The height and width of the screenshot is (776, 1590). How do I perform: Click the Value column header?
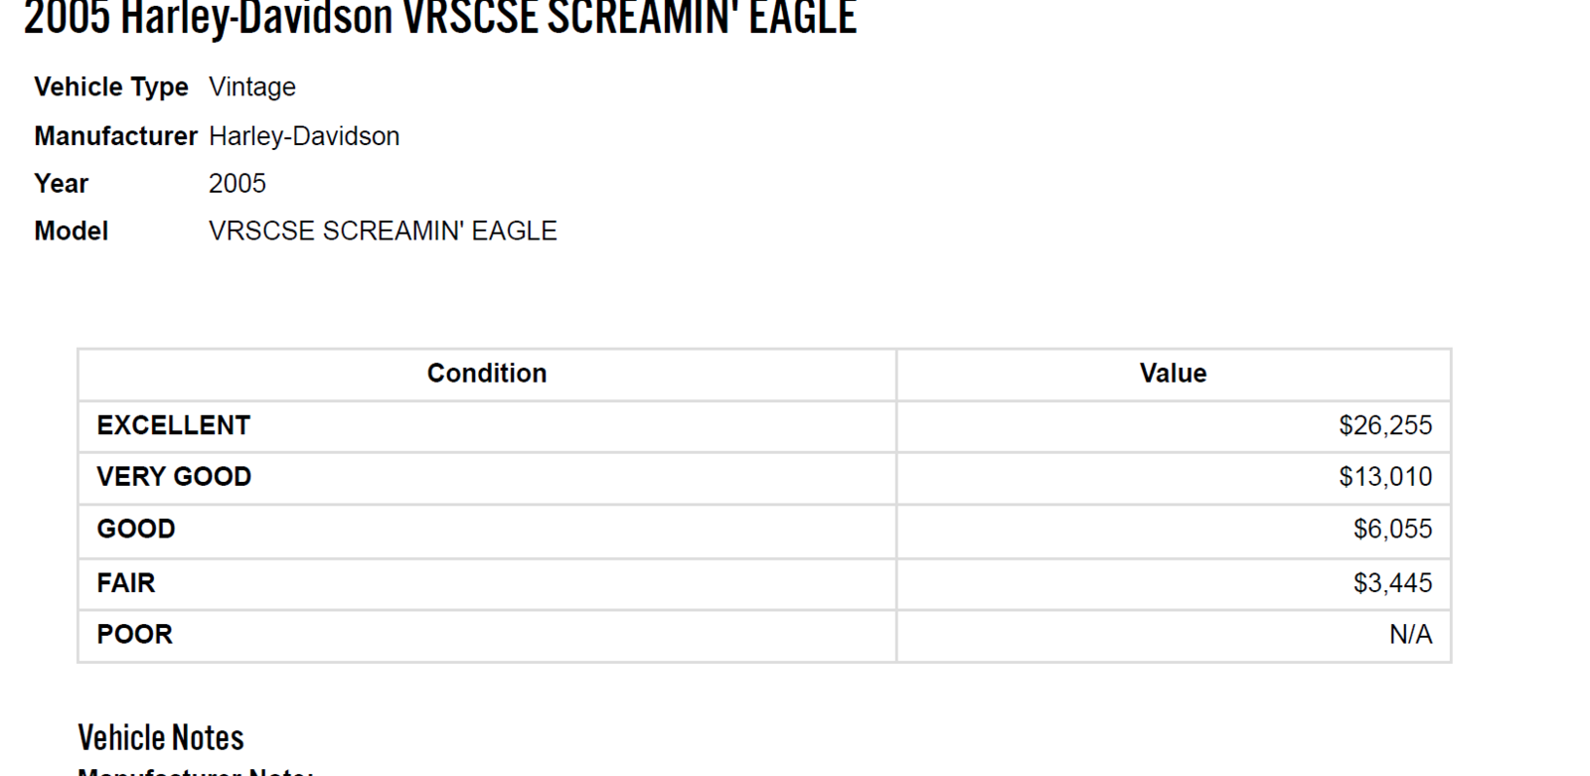click(x=1173, y=374)
